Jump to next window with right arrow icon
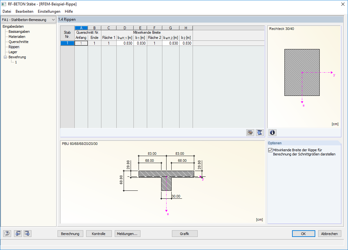348x250 pixels. pos(27,233)
